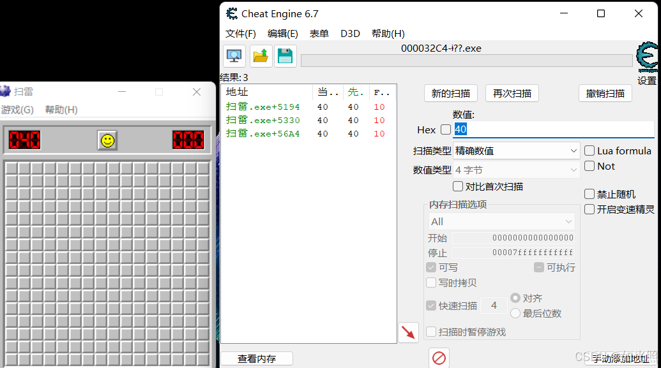Open the 数值类型 dropdown
The height and width of the screenshot is (368, 661).
point(517,170)
